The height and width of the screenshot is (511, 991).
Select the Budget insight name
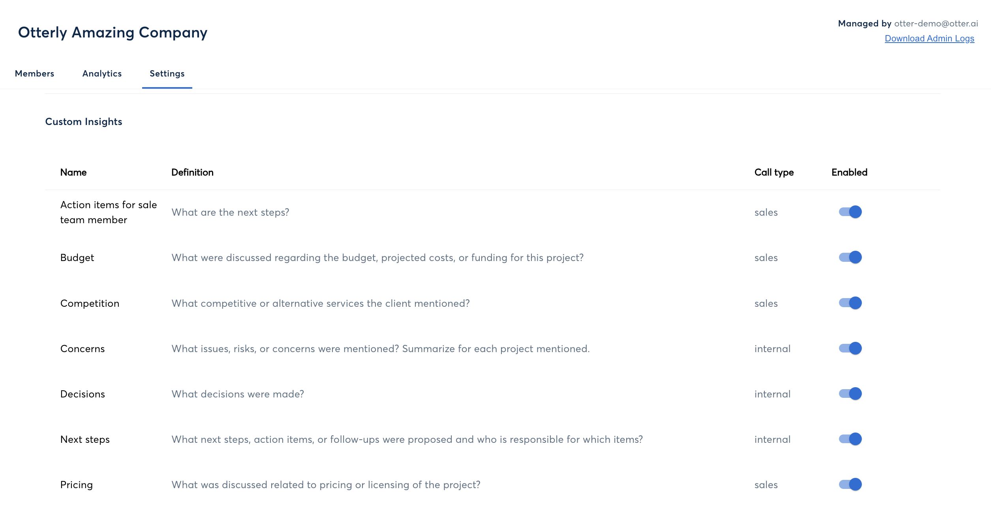(x=77, y=258)
